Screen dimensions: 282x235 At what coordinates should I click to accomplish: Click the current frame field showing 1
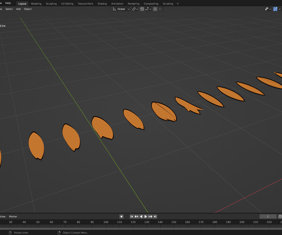tap(268, 217)
